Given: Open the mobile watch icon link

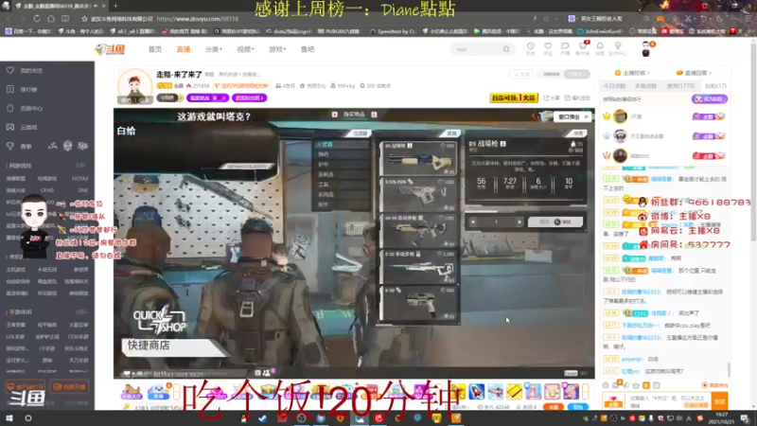Looking at the screenshot, I should (x=578, y=98).
